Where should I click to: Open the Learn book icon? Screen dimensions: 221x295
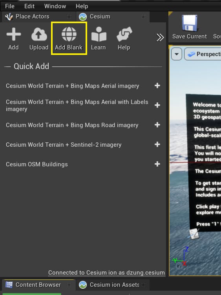(99, 34)
